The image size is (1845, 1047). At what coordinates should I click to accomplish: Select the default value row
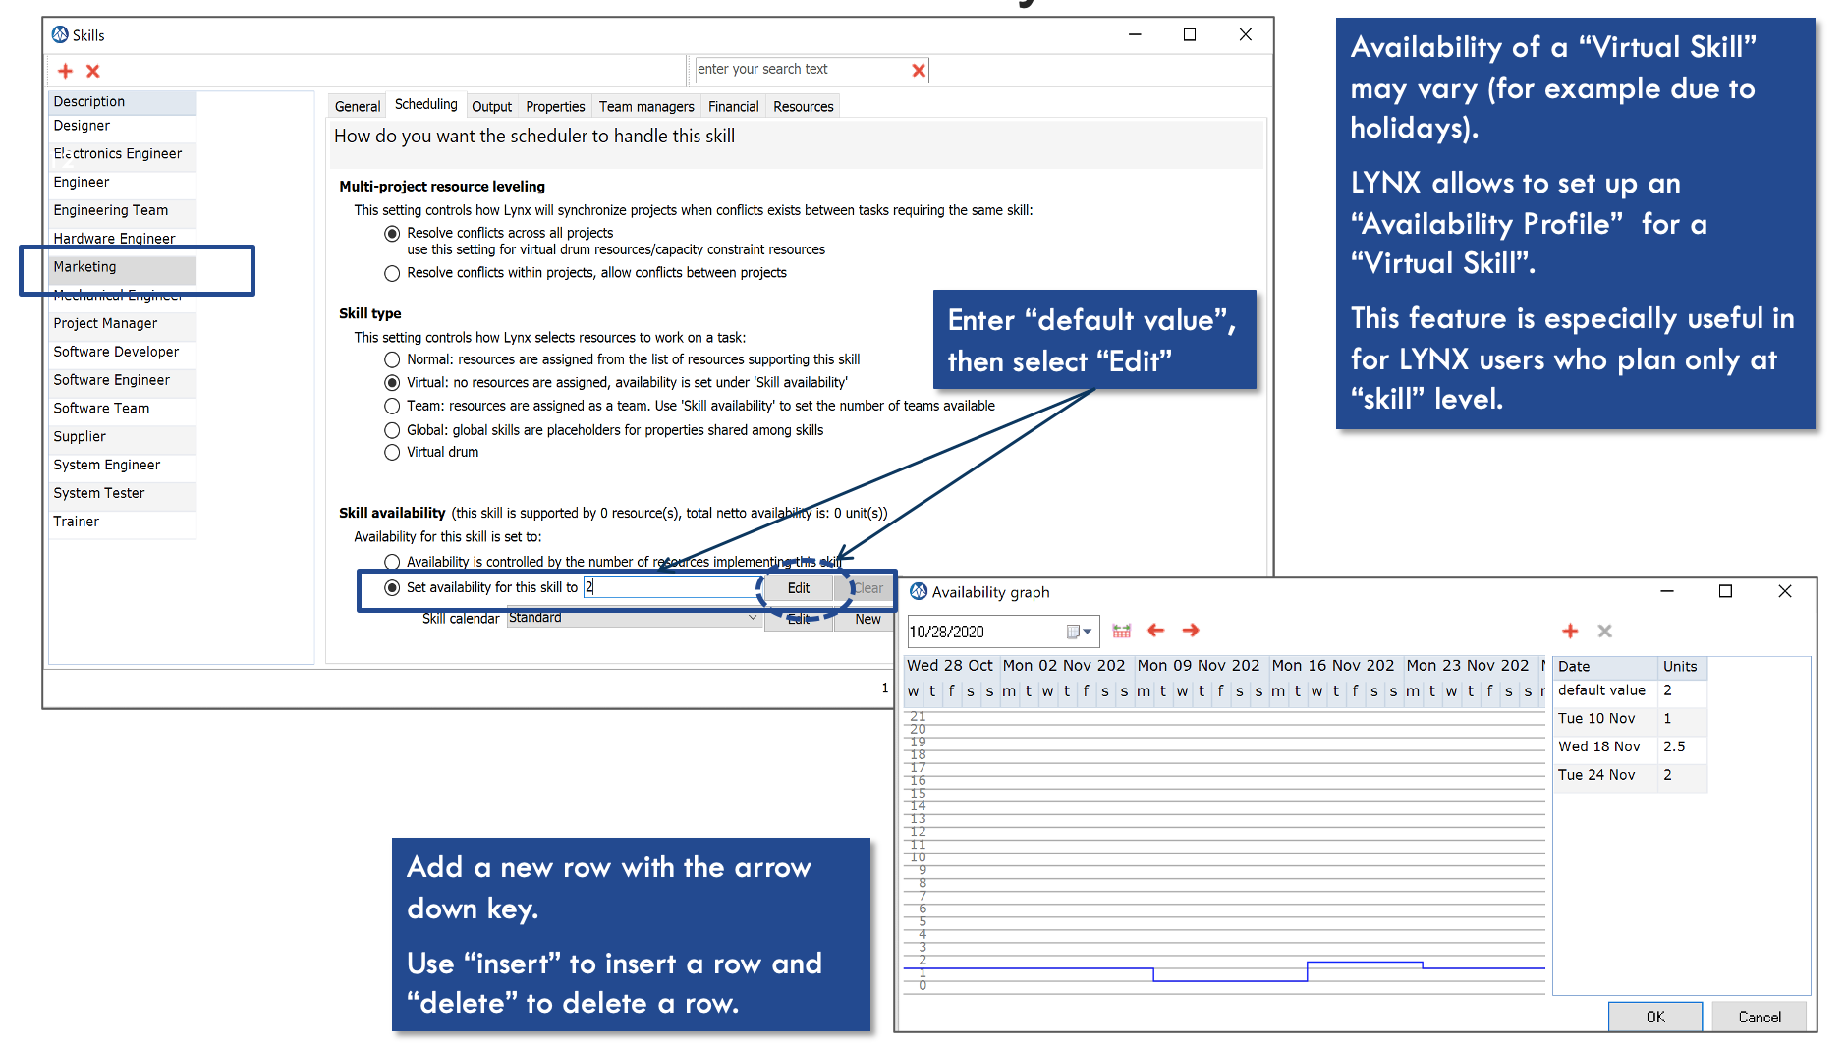[1630, 691]
